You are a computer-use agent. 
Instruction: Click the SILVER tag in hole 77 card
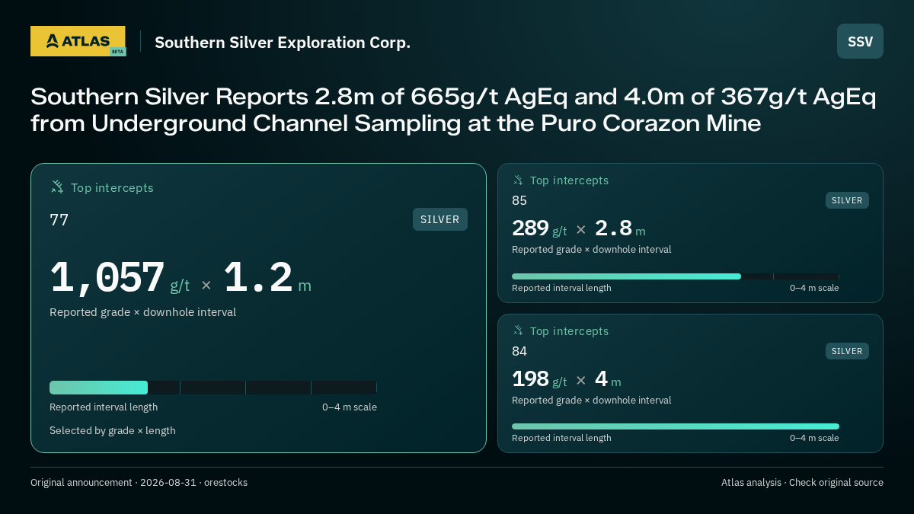(440, 219)
